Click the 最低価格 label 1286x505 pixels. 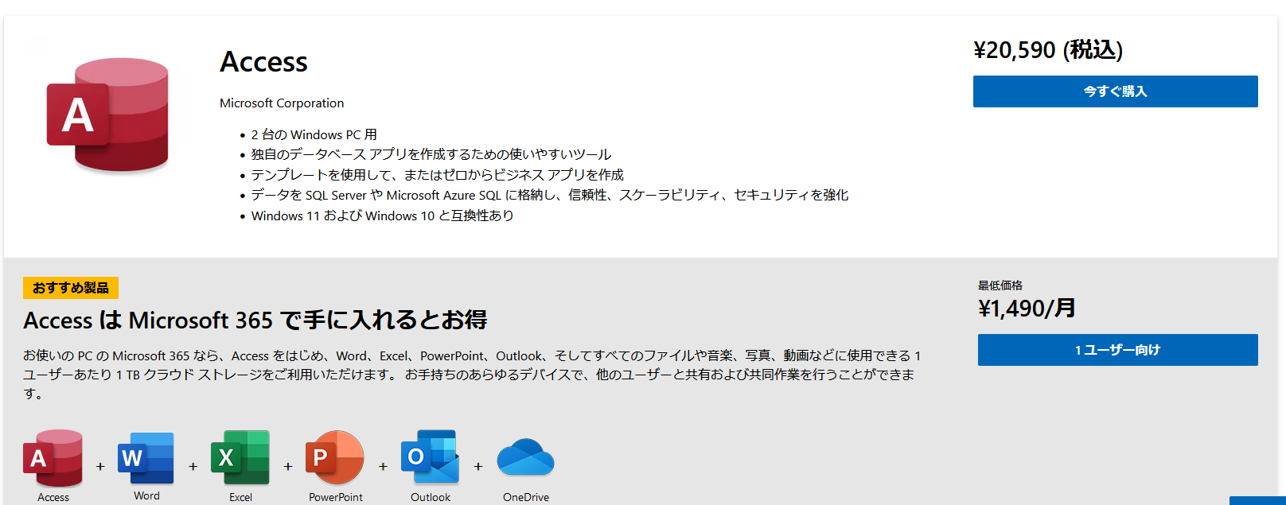1000,286
